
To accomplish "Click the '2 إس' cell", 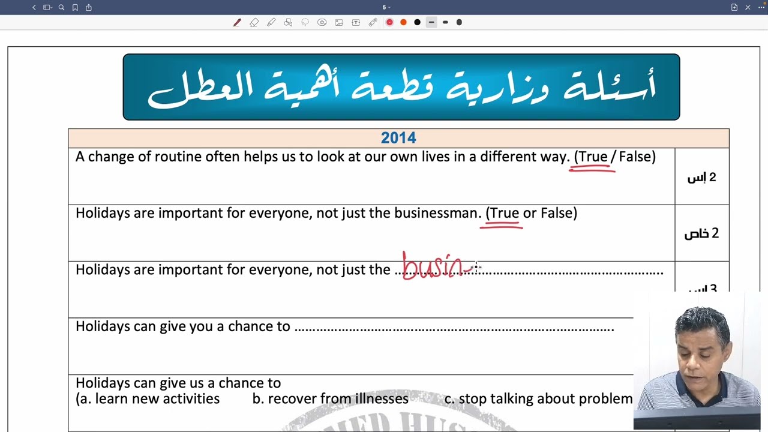I will 702,176.
